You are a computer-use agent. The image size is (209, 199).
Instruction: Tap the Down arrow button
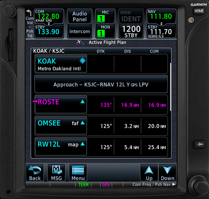click(x=167, y=172)
